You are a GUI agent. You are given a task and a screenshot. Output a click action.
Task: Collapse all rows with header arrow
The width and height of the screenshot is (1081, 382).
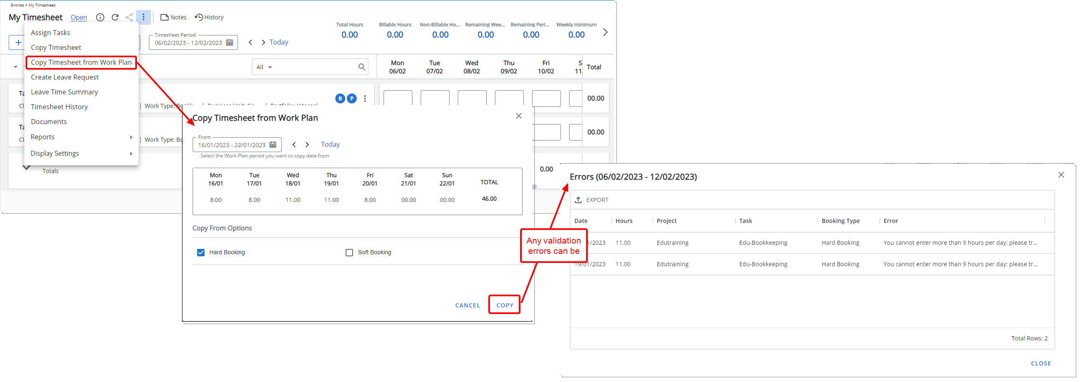[16, 67]
